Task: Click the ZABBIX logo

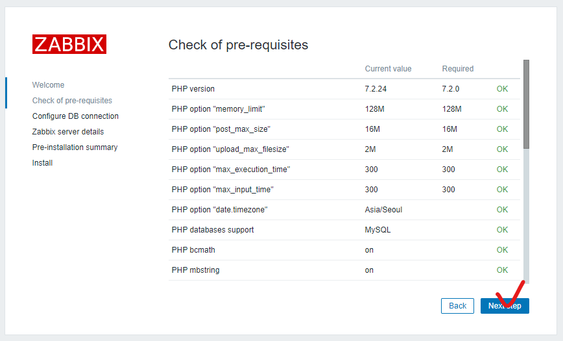Action: [x=69, y=44]
